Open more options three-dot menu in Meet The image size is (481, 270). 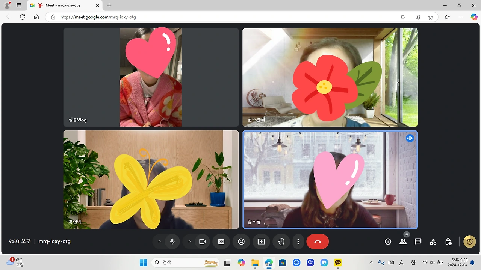point(298,241)
